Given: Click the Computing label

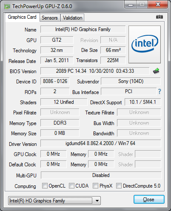Looking at the screenshot, I should coord(25,186).
